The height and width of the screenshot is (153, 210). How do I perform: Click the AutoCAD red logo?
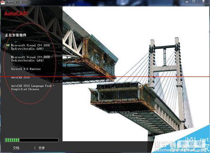coord(16,13)
